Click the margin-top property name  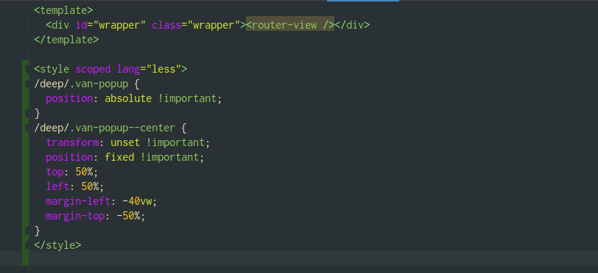[75, 216]
